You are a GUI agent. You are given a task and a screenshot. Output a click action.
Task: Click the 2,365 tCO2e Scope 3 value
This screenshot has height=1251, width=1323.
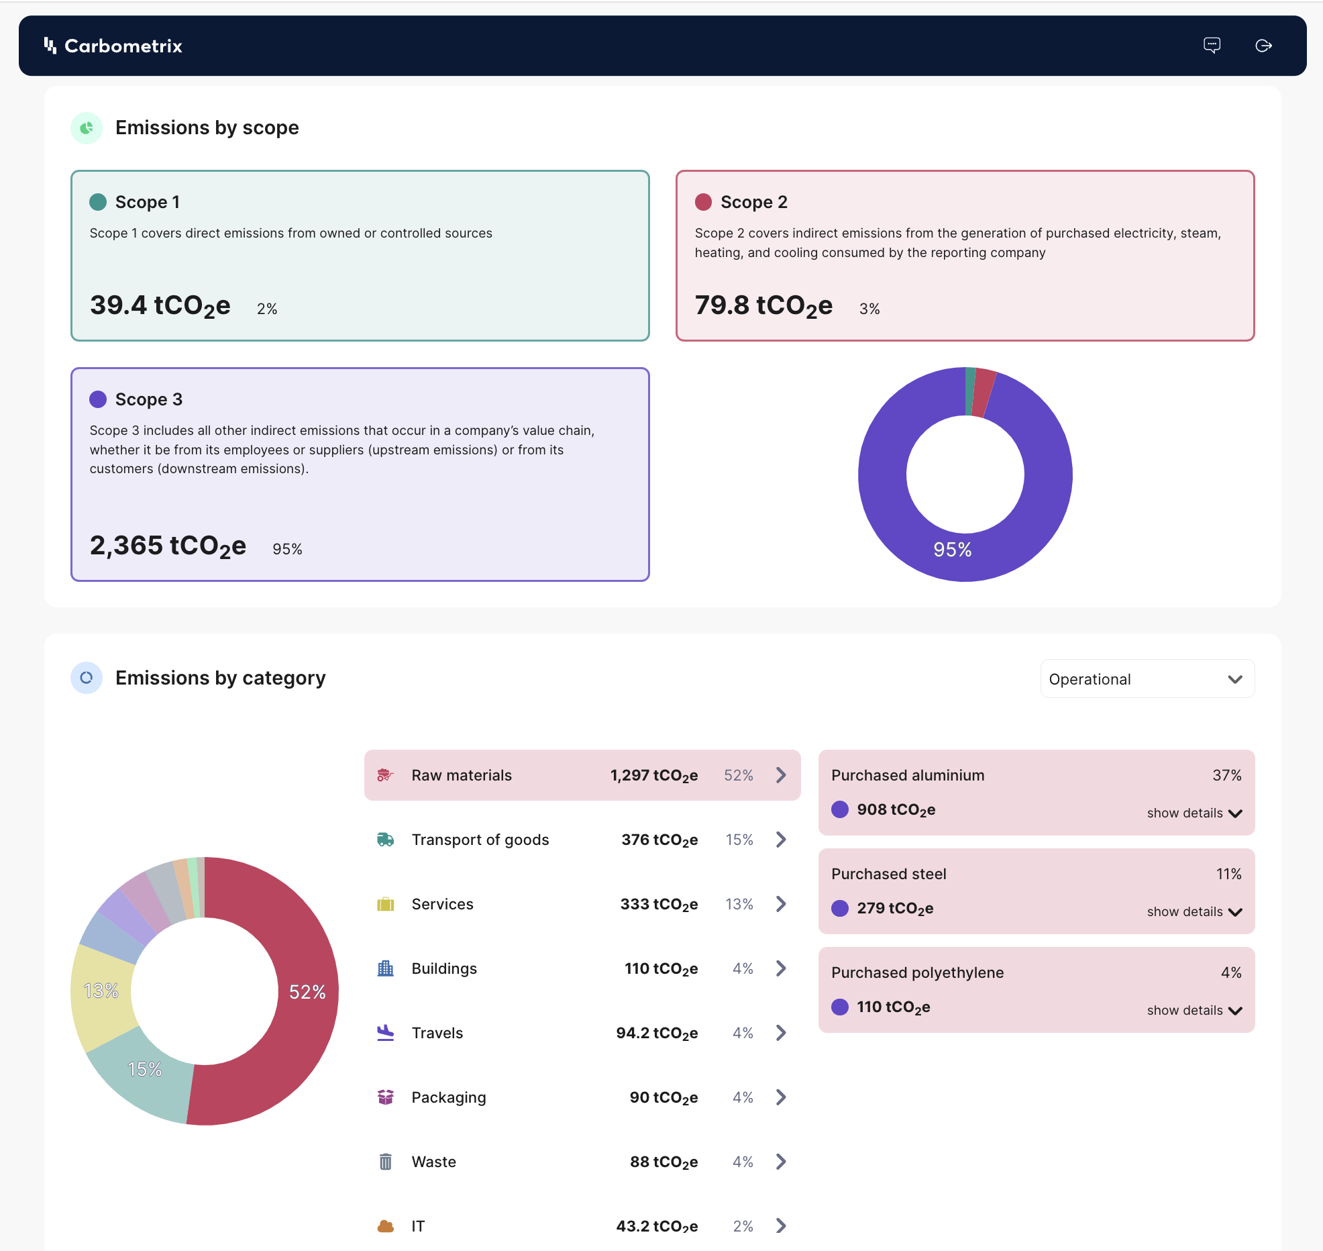click(168, 546)
